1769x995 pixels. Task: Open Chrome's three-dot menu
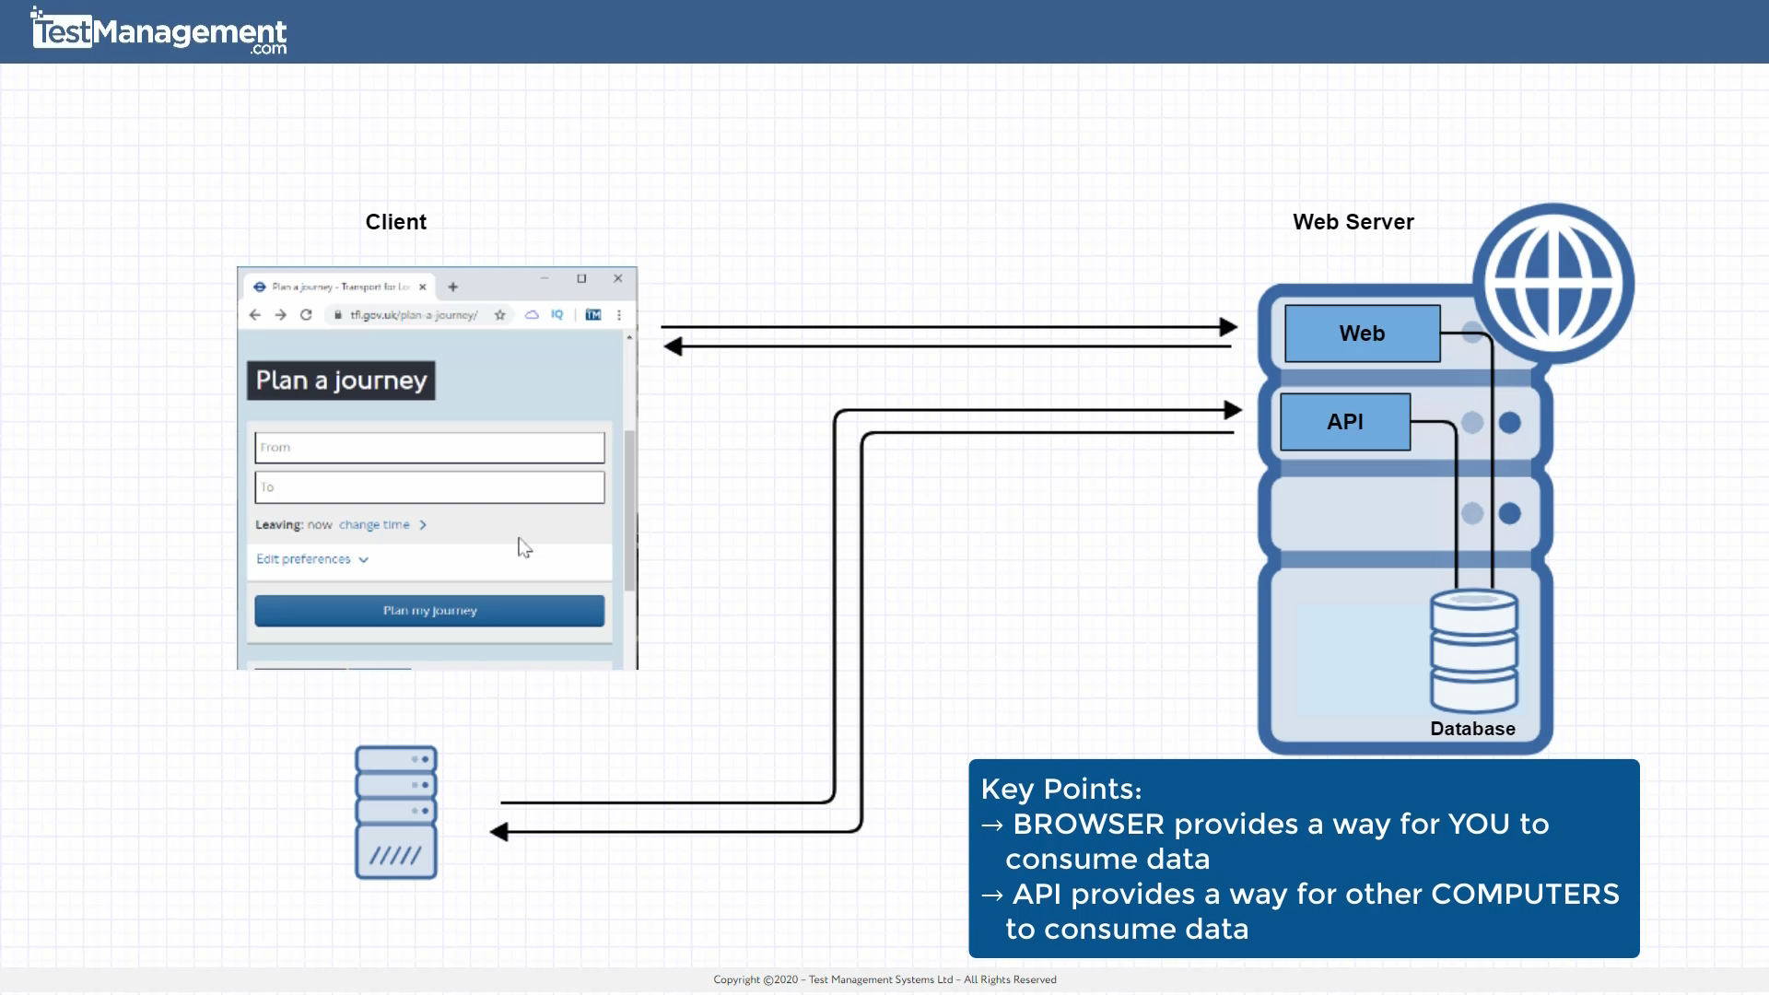[619, 314]
